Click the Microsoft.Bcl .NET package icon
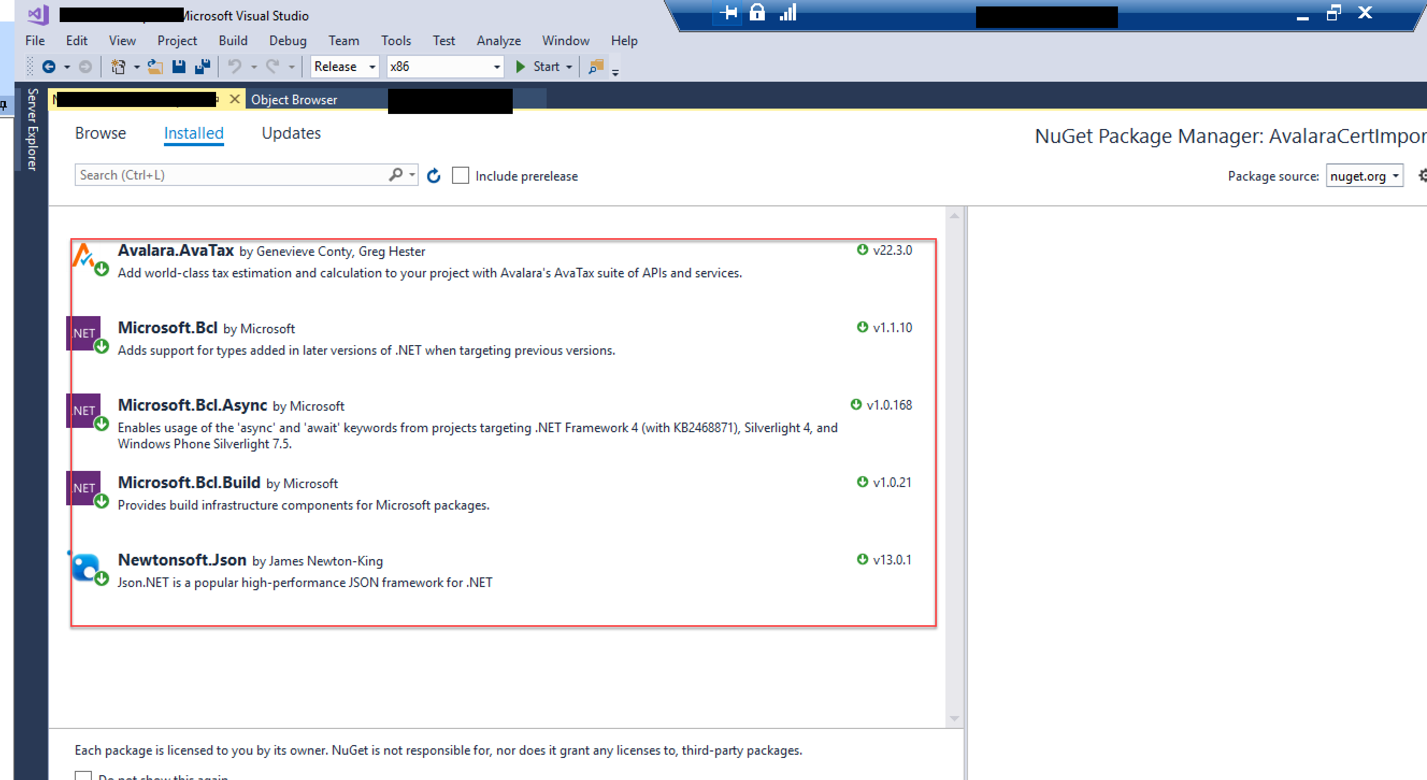The image size is (1427, 780). coord(83,333)
